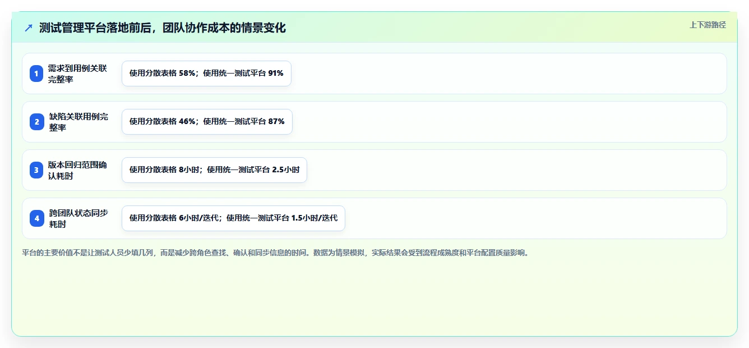Select the number 1 badge
Screen dimensions: 749x348
(36, 74)
